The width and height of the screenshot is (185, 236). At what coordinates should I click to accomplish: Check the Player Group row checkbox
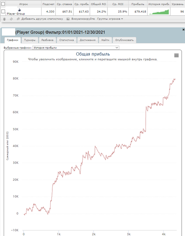3,11
